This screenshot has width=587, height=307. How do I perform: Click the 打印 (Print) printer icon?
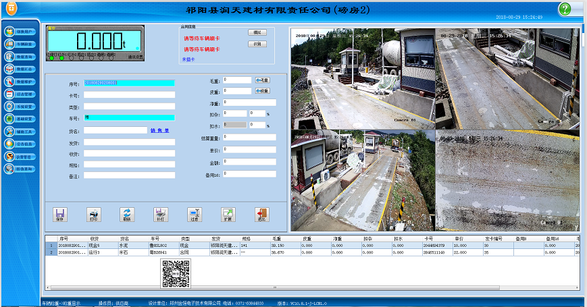tap(93, 214)
